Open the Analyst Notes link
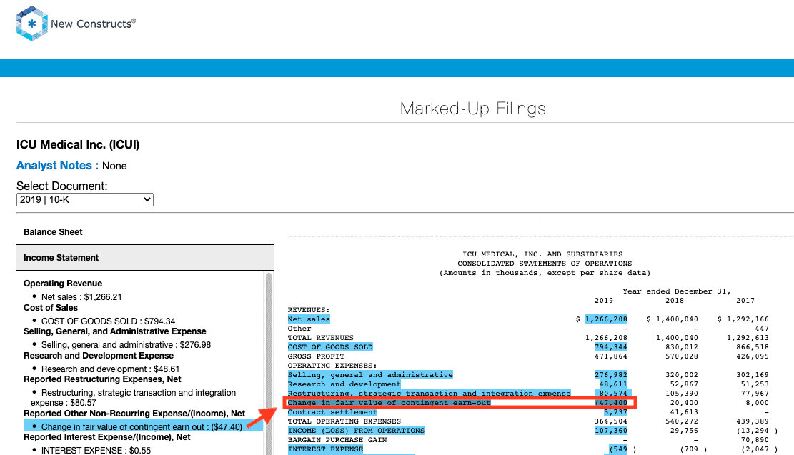 click(54, 166)
